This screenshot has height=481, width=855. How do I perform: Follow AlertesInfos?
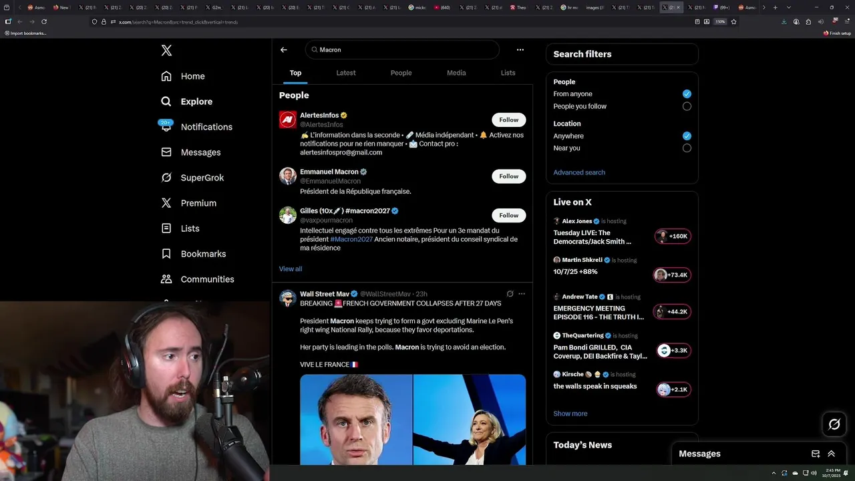coord(509,120)
